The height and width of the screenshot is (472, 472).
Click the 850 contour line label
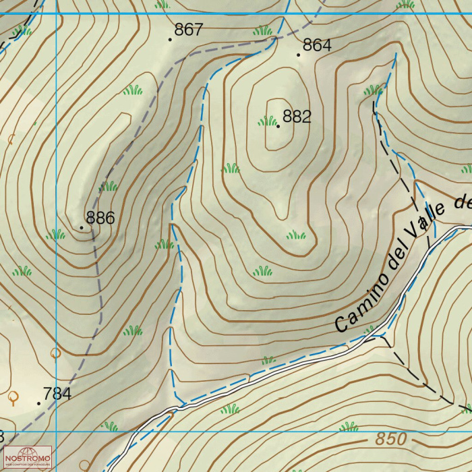click(x=390, y=439)
